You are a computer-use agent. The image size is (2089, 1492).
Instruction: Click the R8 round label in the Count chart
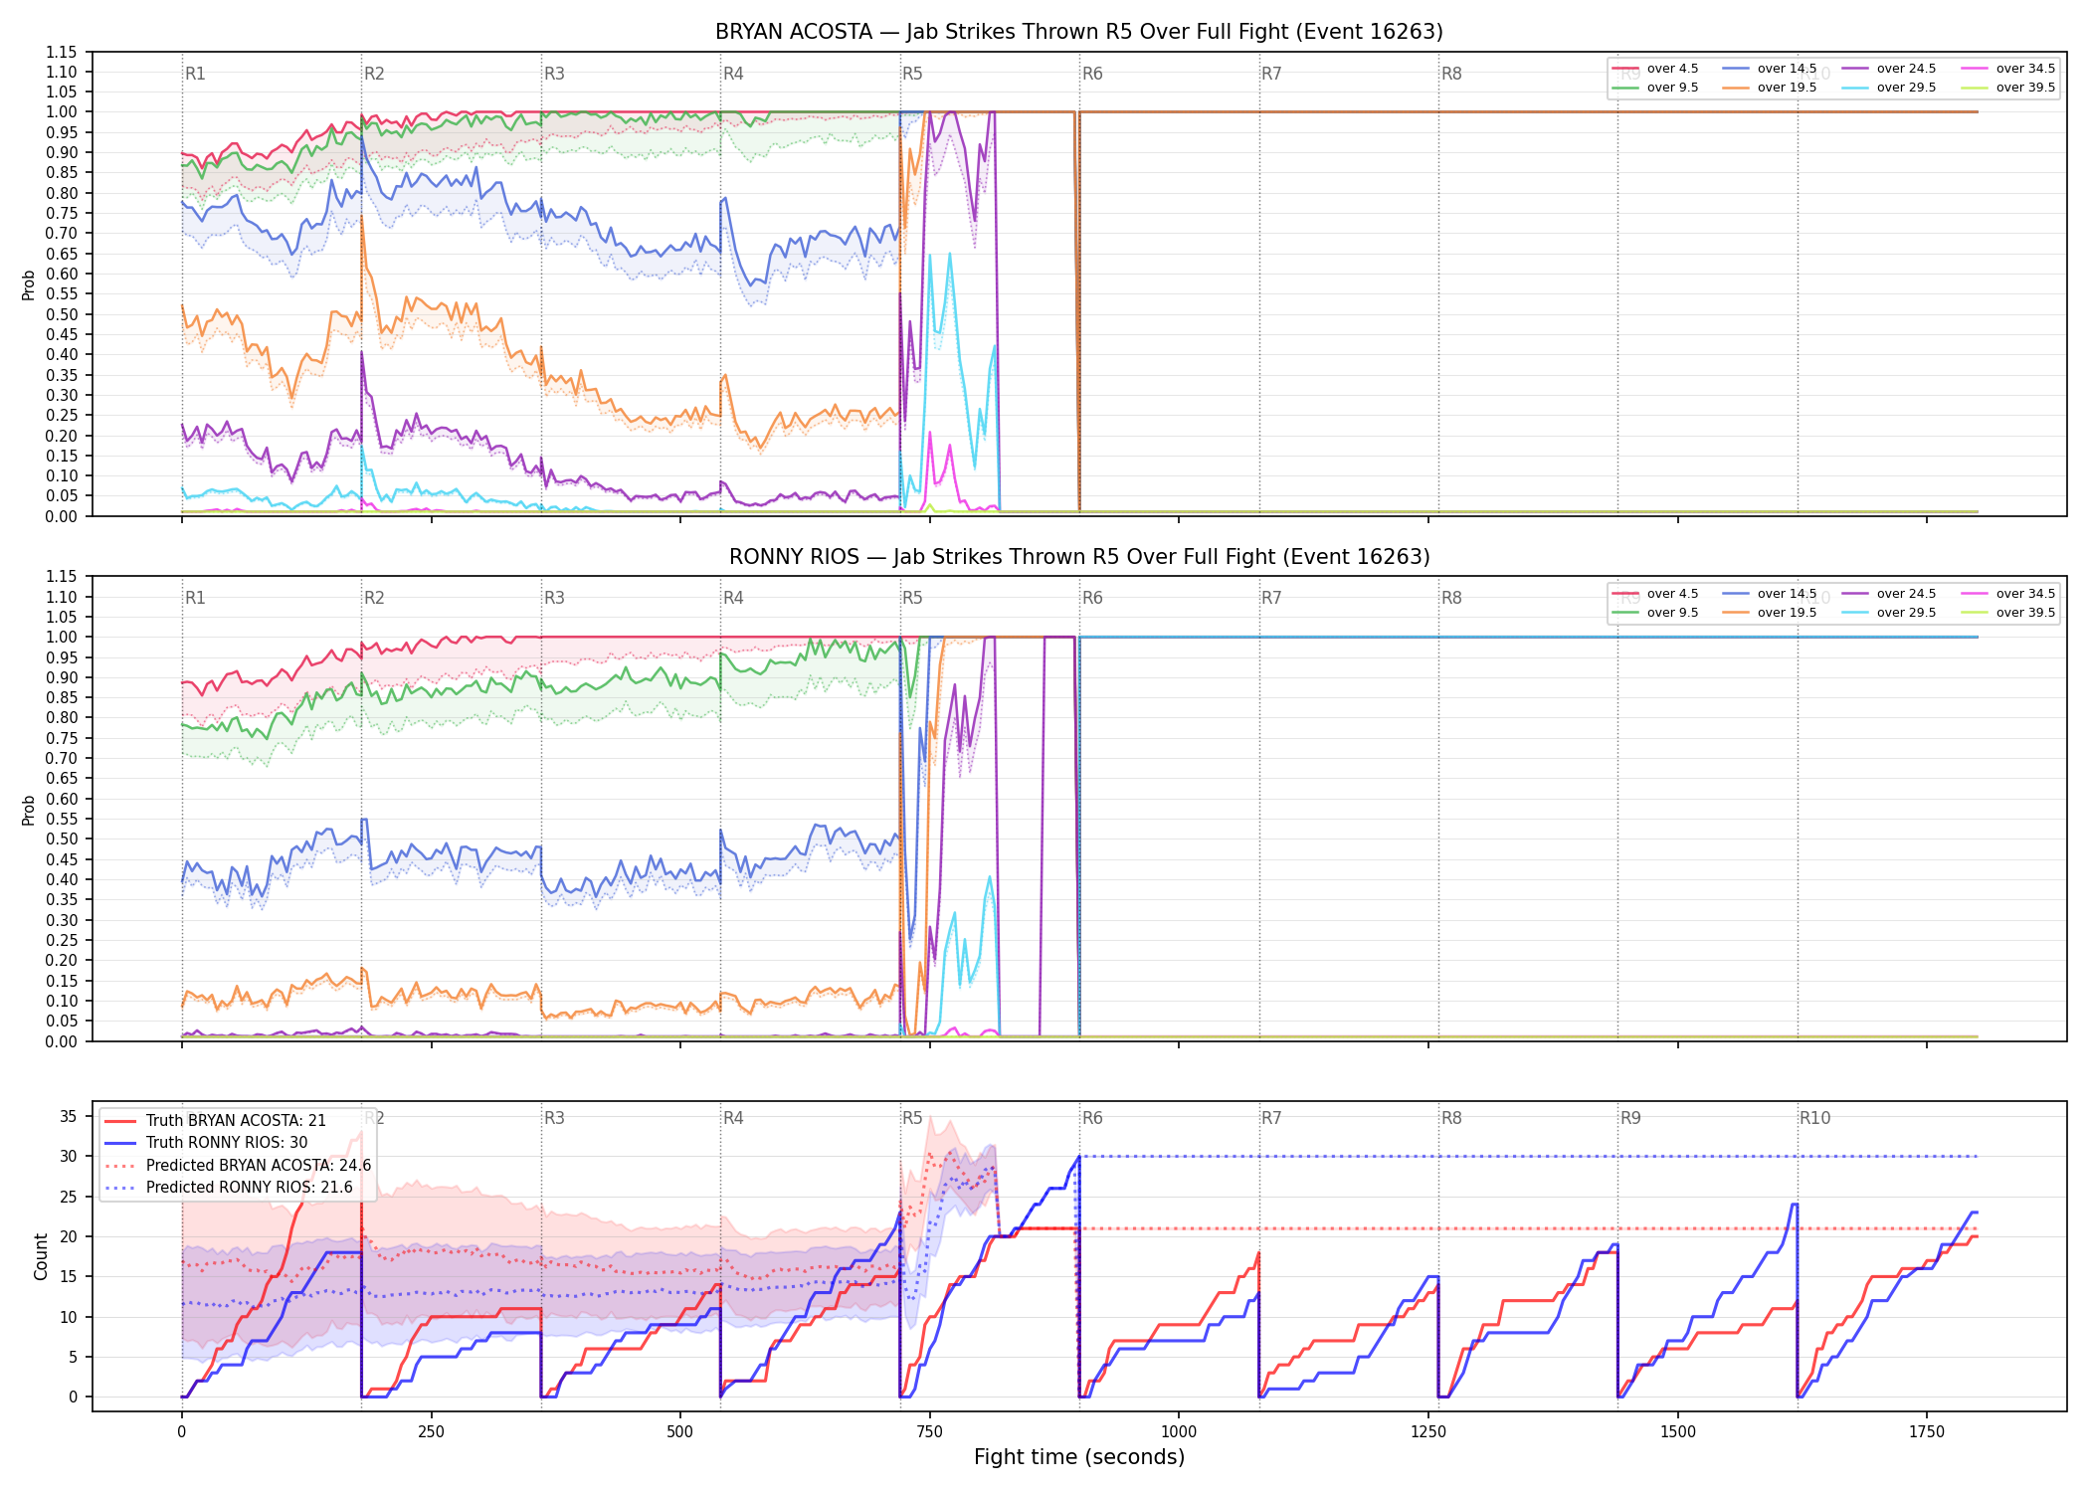[1451, 1118]
